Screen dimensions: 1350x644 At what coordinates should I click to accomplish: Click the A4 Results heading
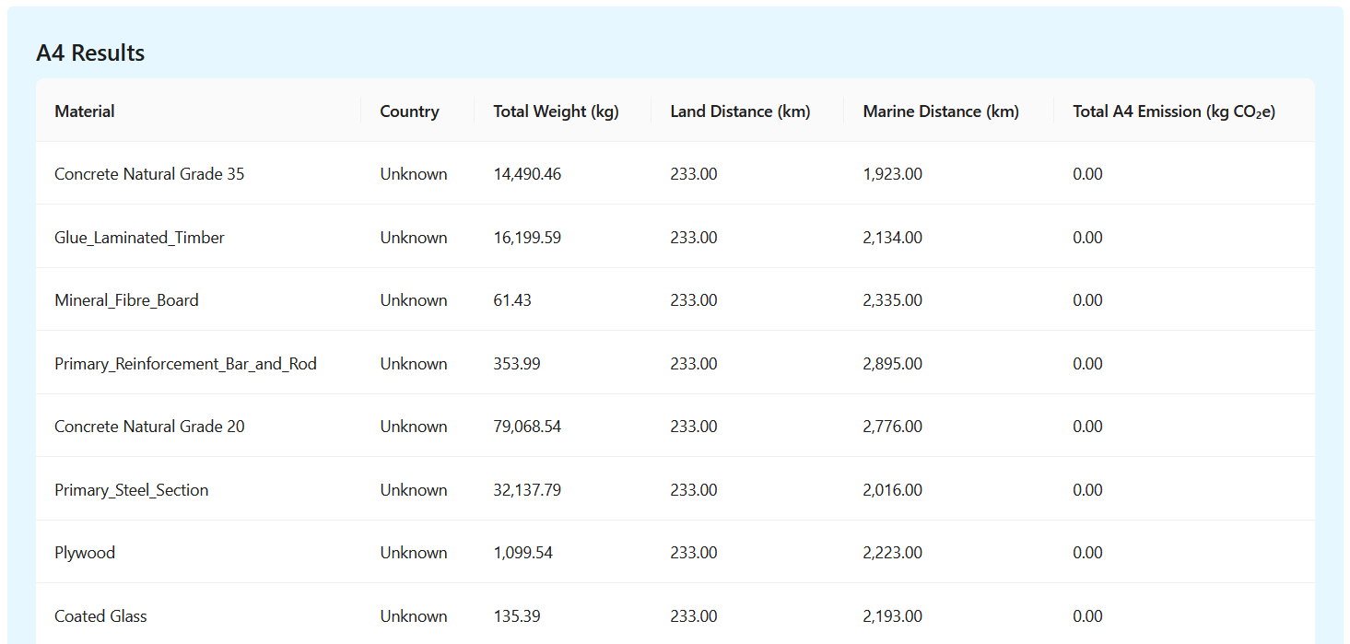[x=90, y=53]
